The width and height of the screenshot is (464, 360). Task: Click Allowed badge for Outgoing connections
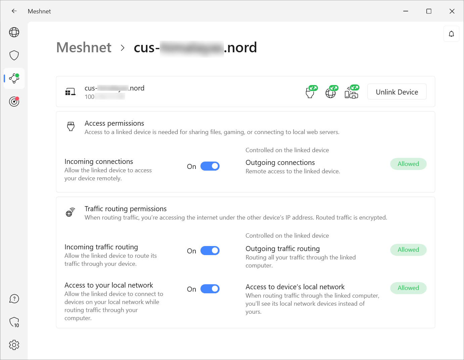tap(408, 164)
